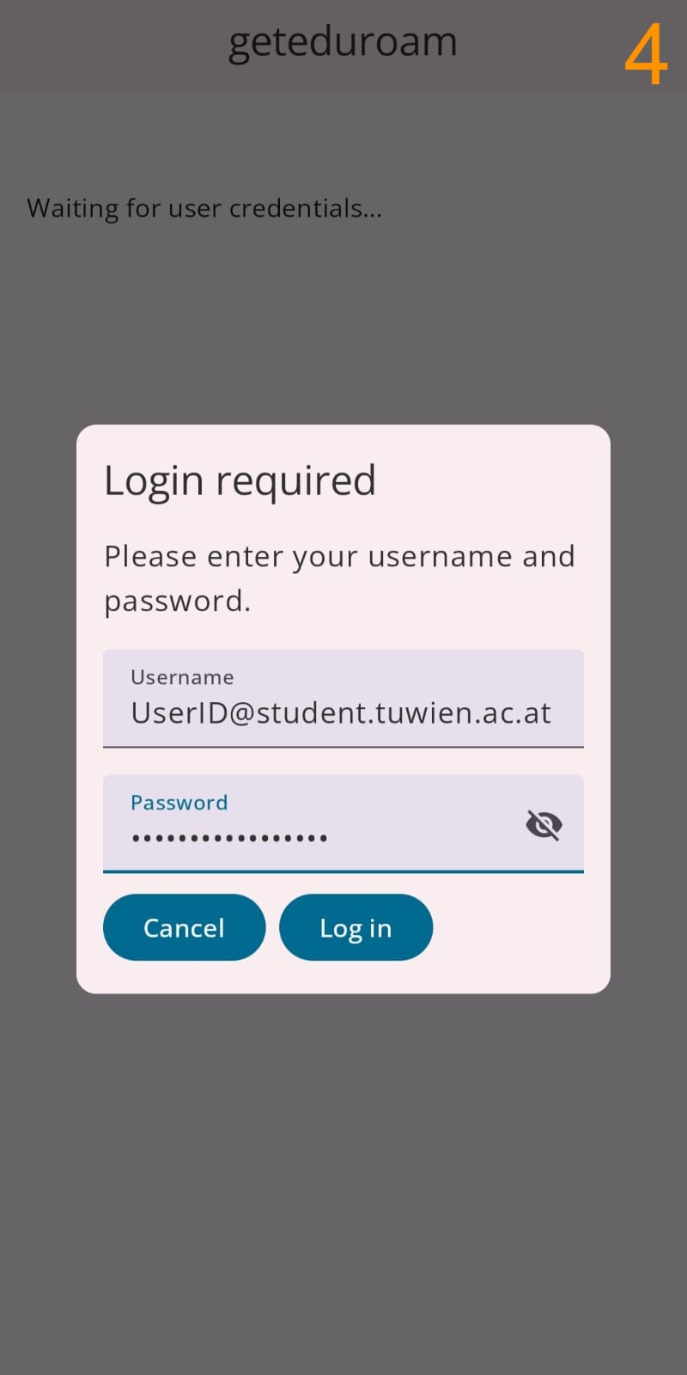
Task: Click the 'Please enter your username and password' message
Action: pyautogui.click(x=339, y=578)
